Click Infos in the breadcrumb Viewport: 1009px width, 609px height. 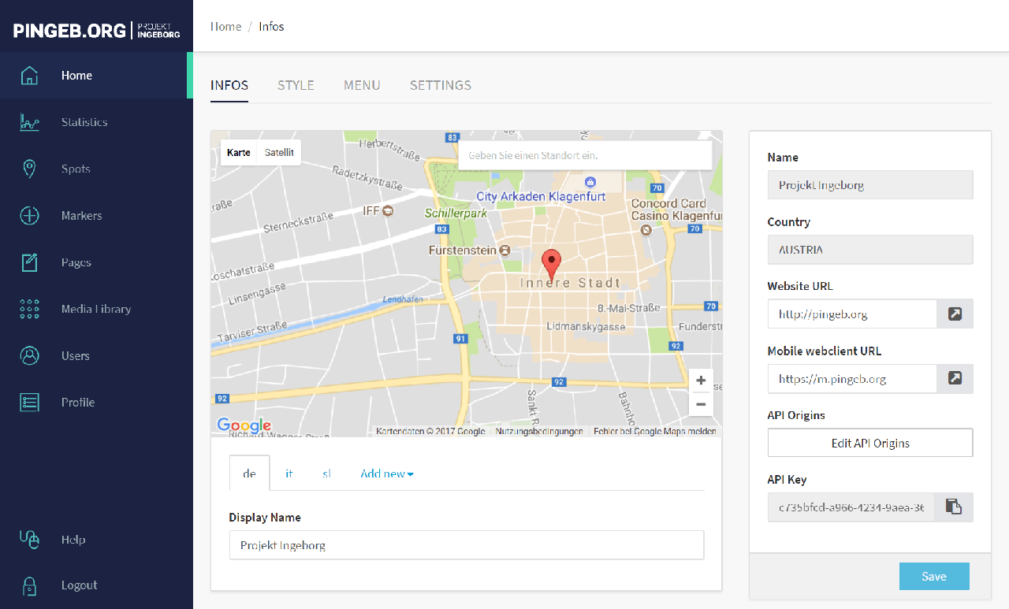(271, 27)
